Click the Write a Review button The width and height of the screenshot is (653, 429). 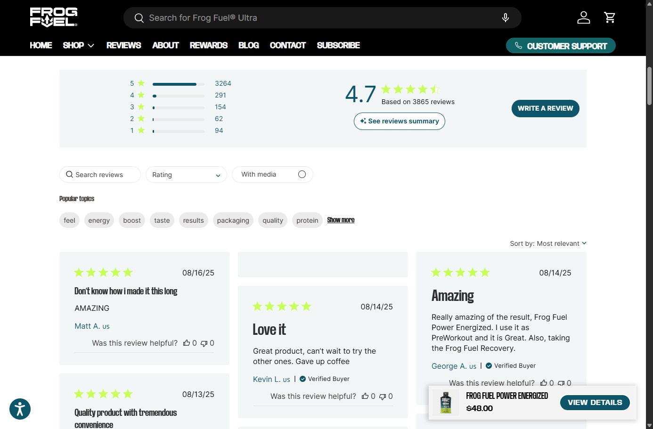545,108
